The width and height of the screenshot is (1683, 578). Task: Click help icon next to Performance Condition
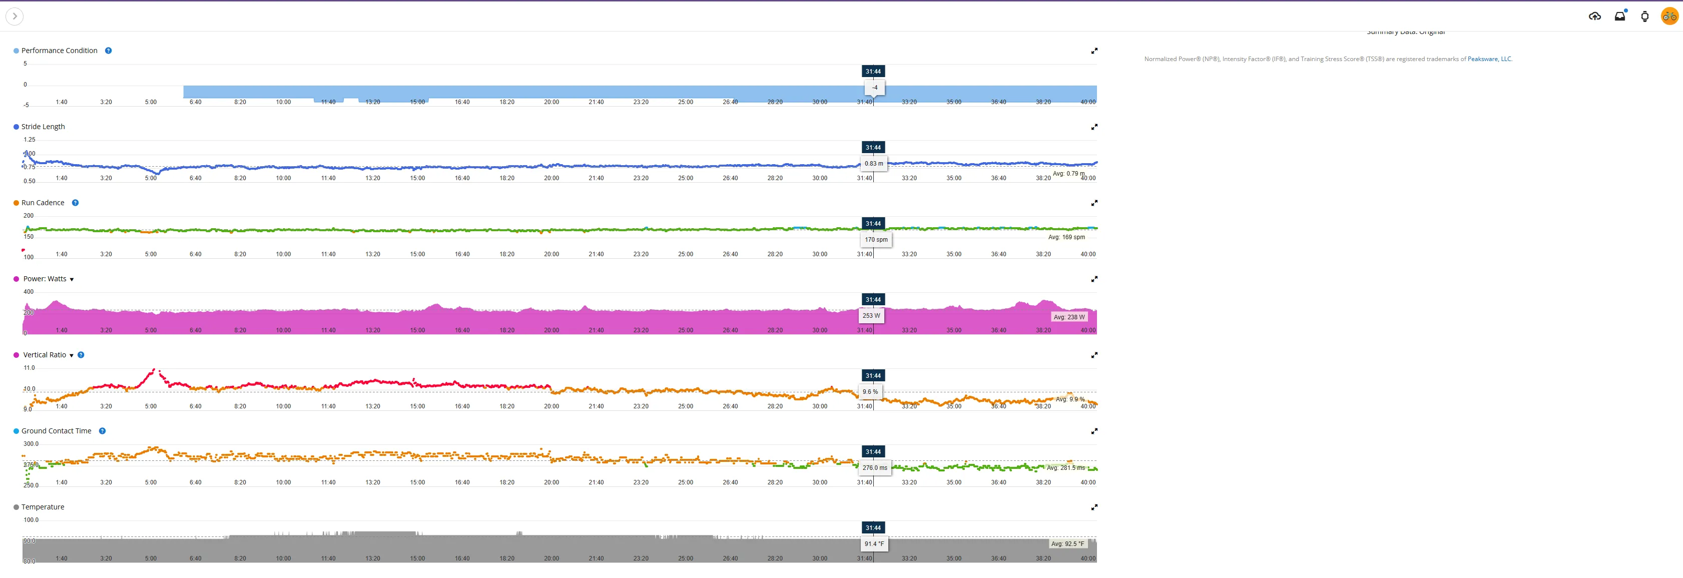tap(109, 50)
